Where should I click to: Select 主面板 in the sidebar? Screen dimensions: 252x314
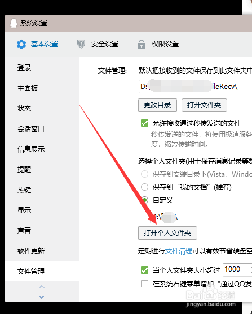click(x=28, y=88)
